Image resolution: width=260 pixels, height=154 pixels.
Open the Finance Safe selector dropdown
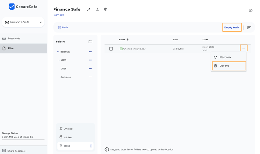[x=23, y=22]
